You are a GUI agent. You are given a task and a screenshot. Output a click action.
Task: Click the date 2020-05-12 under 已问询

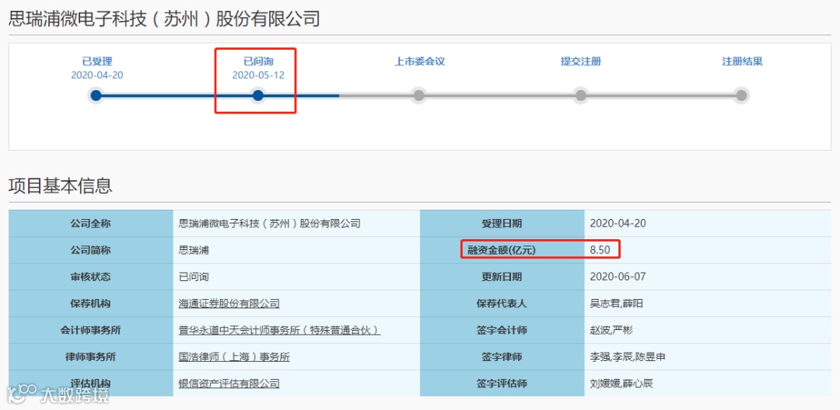(258, 75)
